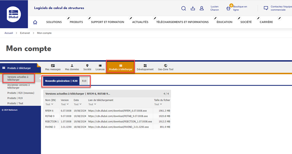Open TÉLÉCHARGEMENTS ET INFORMATIONS menu
This screenshot has height=154, width=292.
182,22
